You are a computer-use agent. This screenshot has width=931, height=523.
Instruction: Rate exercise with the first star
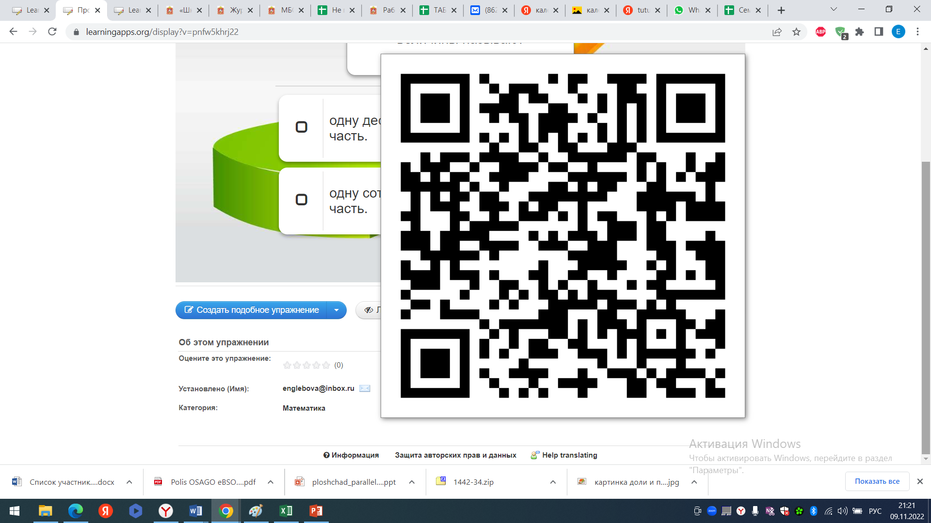pyautogui.click(x=287, y=365)
